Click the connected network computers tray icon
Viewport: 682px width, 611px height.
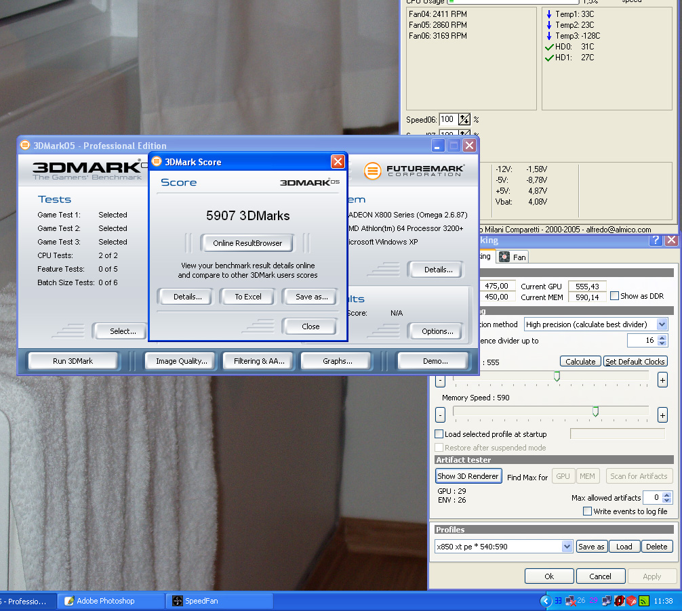pyautogui.click(x=606, y=601)
